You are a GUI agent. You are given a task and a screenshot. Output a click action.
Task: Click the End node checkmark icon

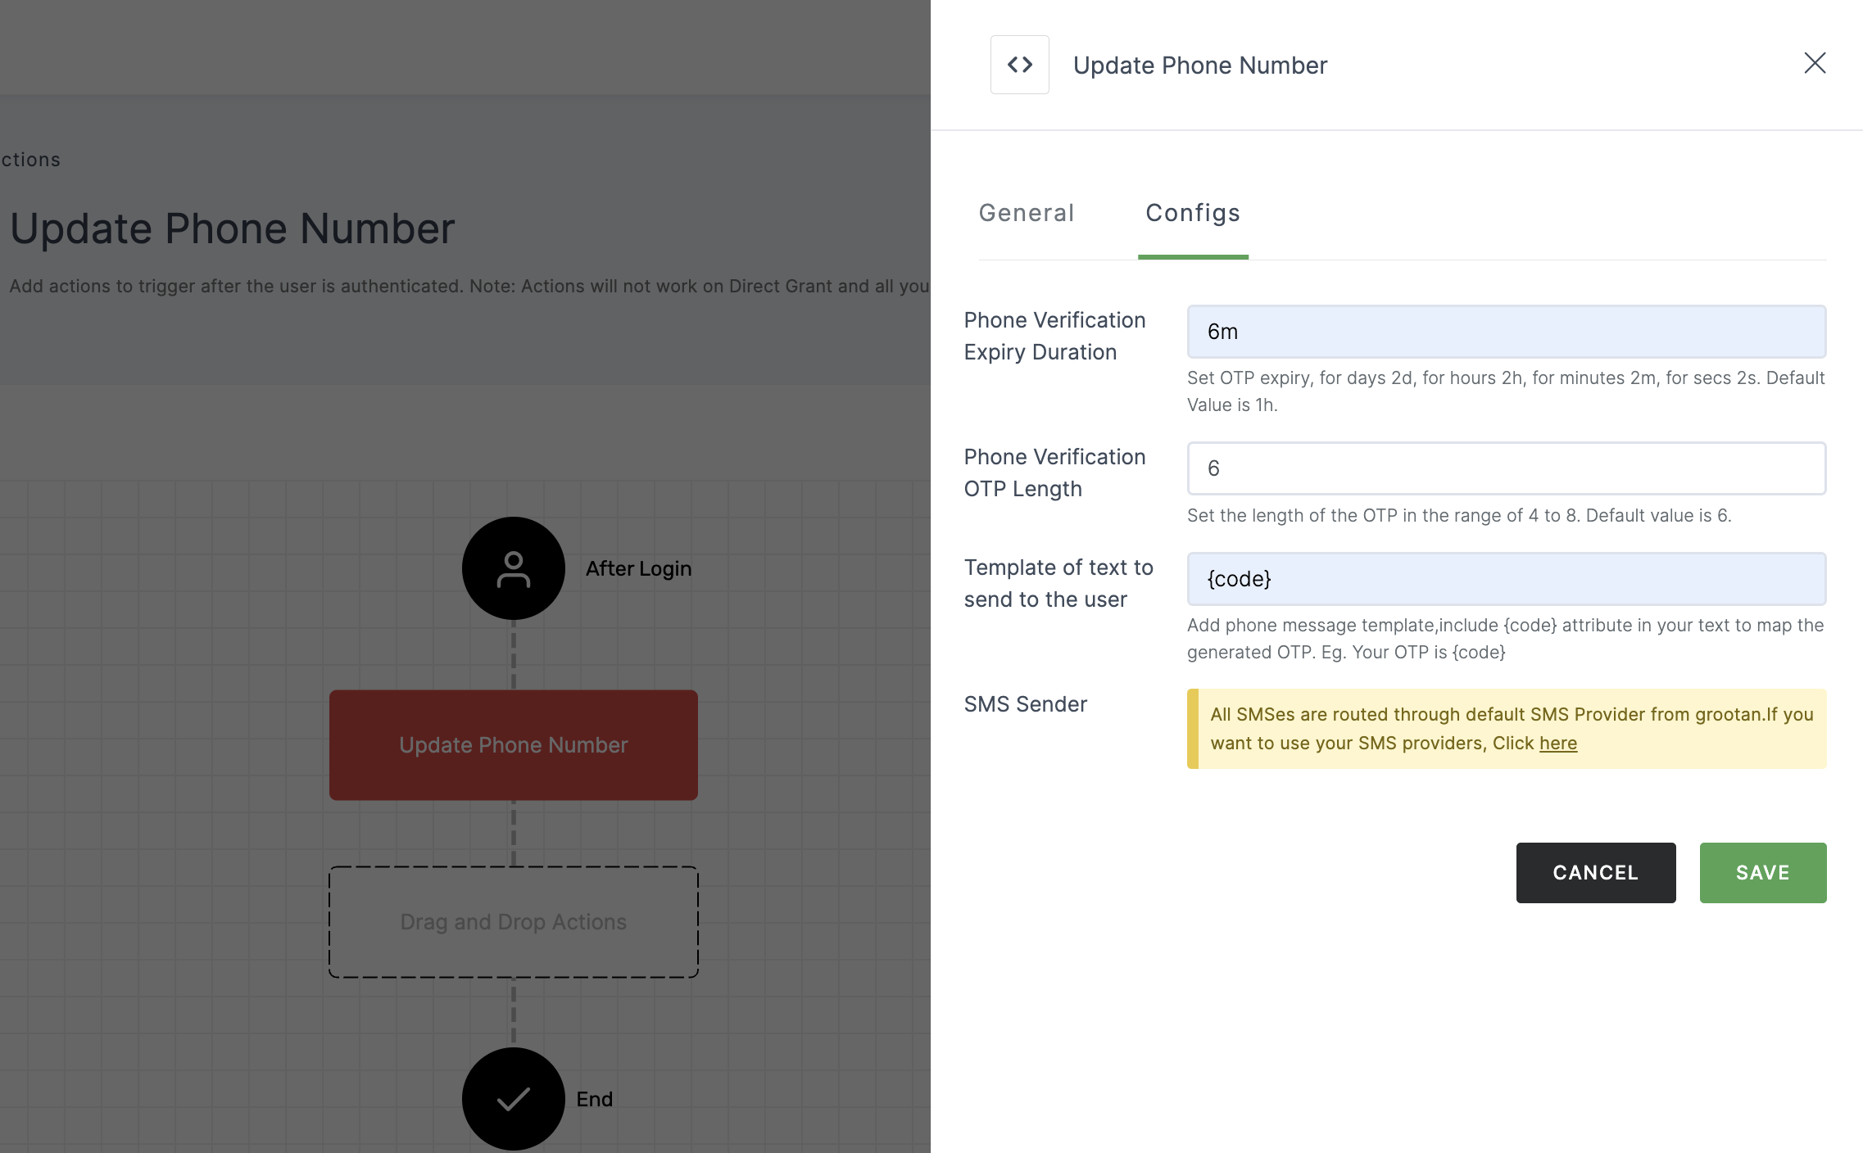[x=514, y=1098]
